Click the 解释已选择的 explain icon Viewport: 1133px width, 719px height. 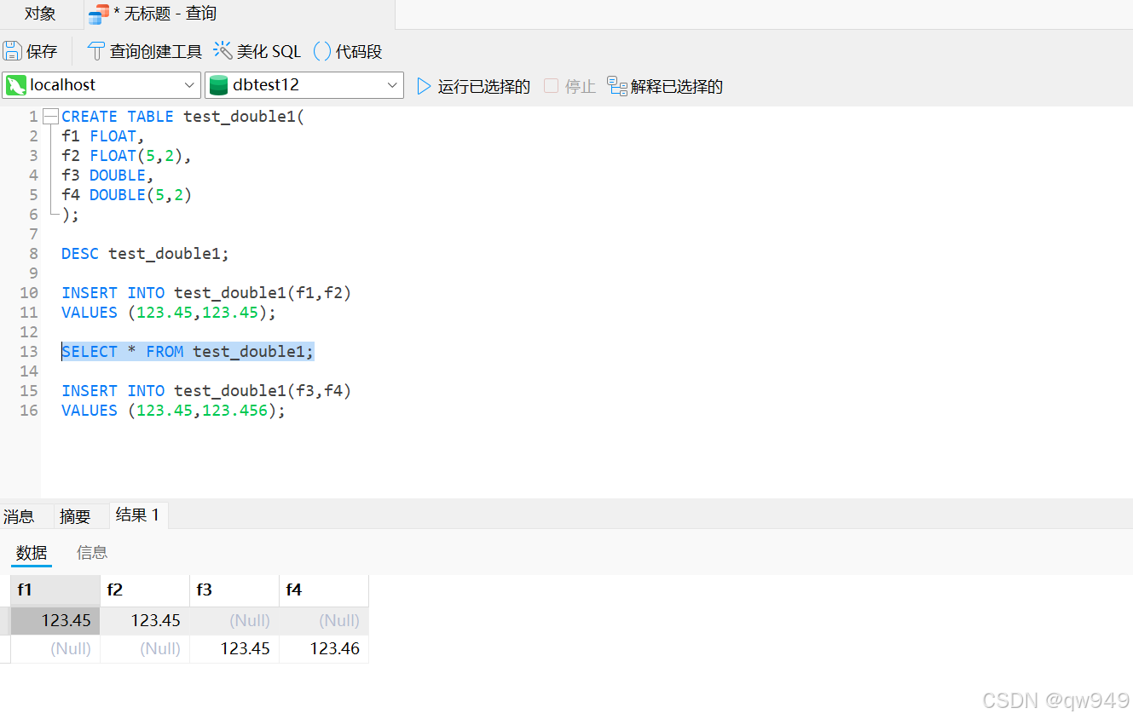point(616,85)
